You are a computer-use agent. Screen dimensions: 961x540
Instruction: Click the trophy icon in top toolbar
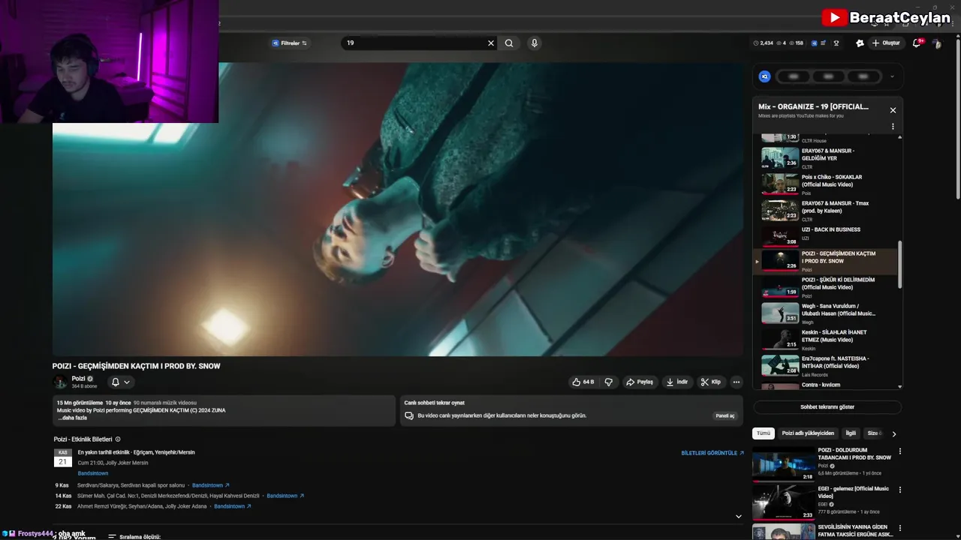(x=836, y=43)
